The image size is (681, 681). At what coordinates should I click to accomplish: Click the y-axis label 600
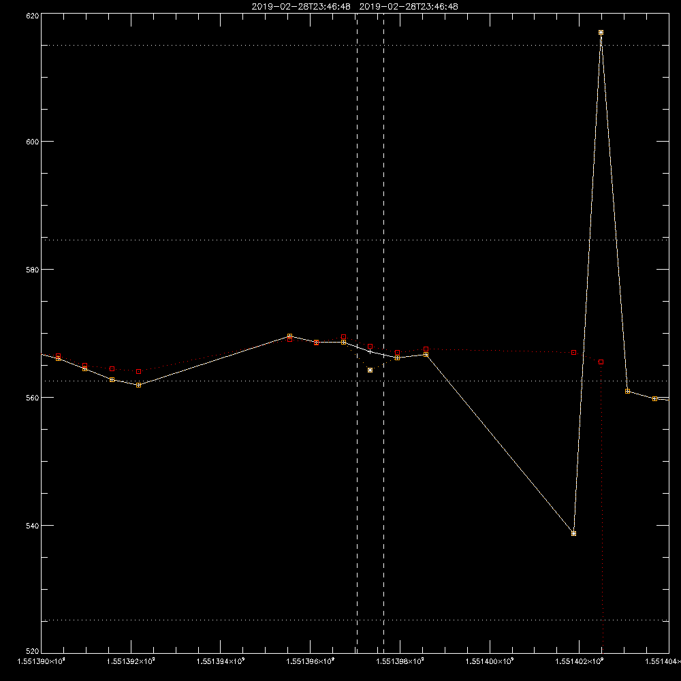[33, 142]
